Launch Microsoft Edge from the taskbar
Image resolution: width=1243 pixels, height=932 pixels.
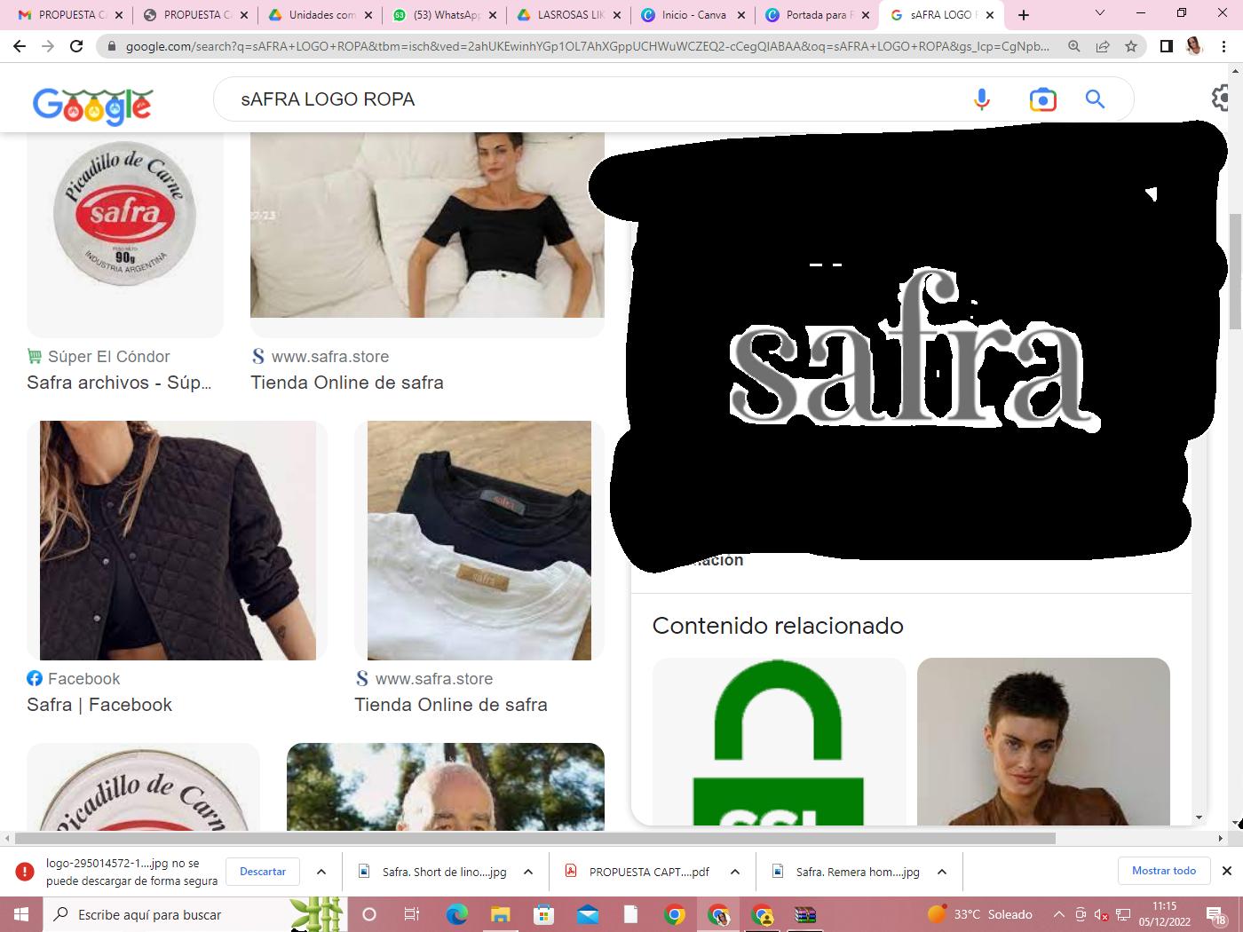tap(456, 914)
